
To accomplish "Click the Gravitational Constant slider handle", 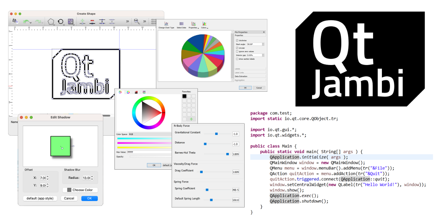I will pyautogui.click(x=216, y=133).
